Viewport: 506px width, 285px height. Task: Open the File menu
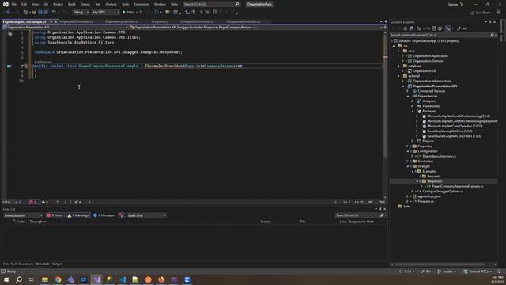[14, 4]
